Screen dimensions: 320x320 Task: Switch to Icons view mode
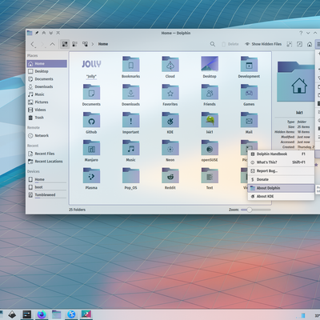point(65,44)
